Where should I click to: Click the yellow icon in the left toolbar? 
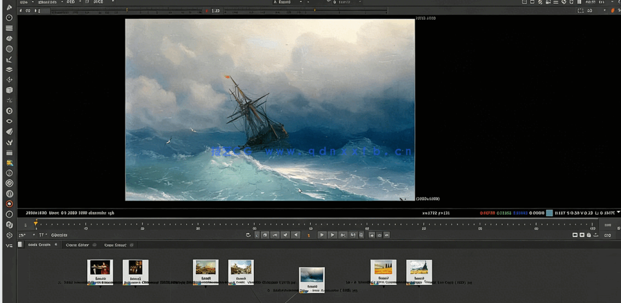coord(10,162)
